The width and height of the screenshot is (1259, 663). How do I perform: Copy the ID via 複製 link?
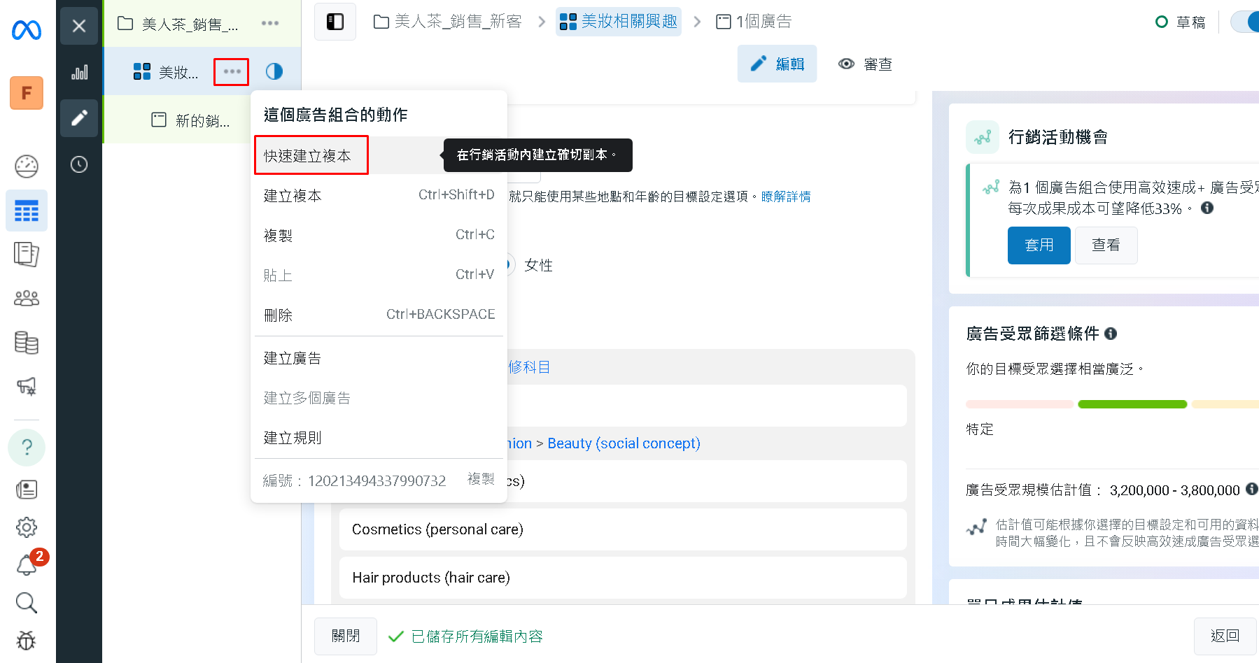click(481, 479)
